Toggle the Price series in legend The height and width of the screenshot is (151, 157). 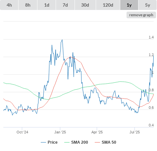[49, 142]
